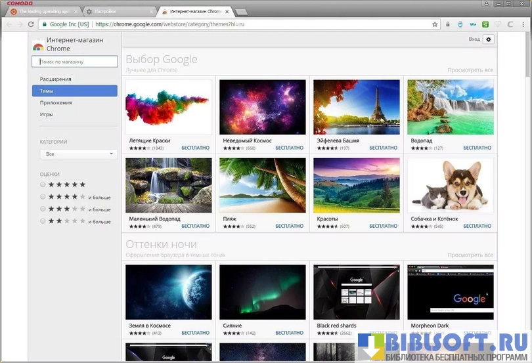Click the bookmark star icon in address bar
This screenshot has width=532, height=363.
click(x=435, y=24)
